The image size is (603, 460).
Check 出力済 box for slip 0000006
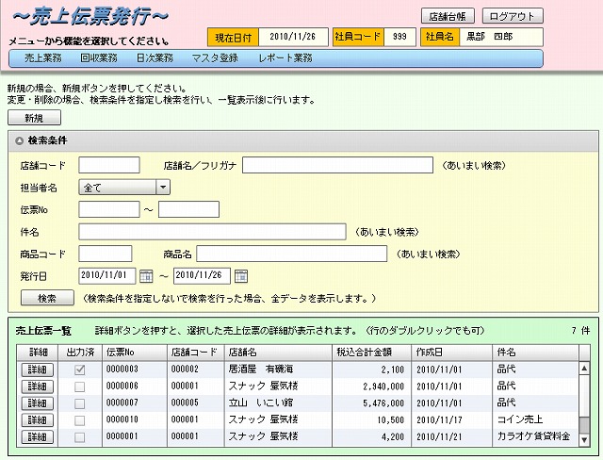(x=80, y=386)
